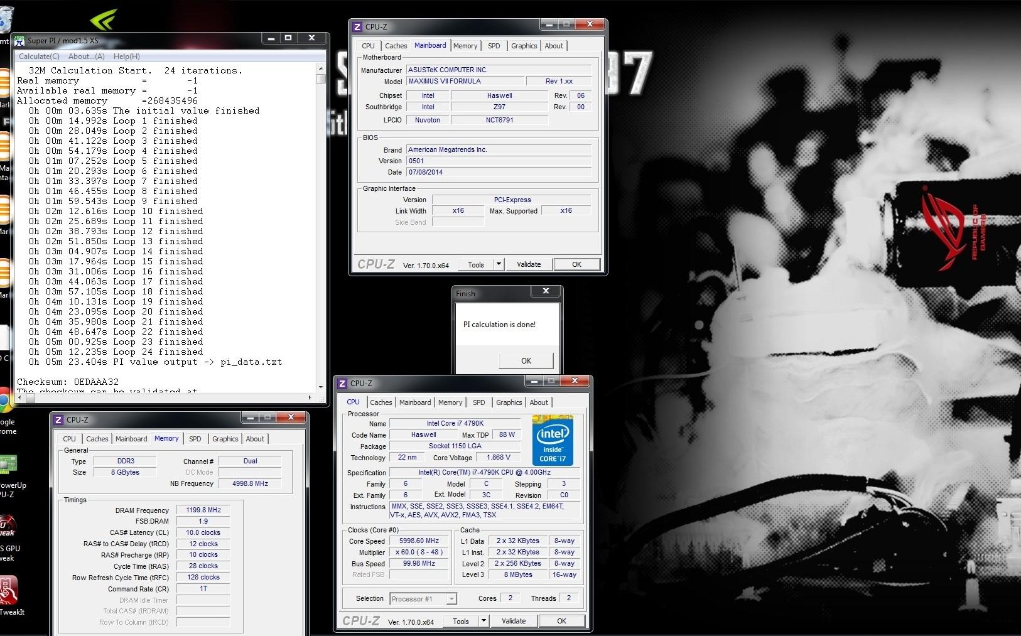Screen dimensions: 1021x636
Task: Open About menu in Super PI
Action: tap(86, 57)
